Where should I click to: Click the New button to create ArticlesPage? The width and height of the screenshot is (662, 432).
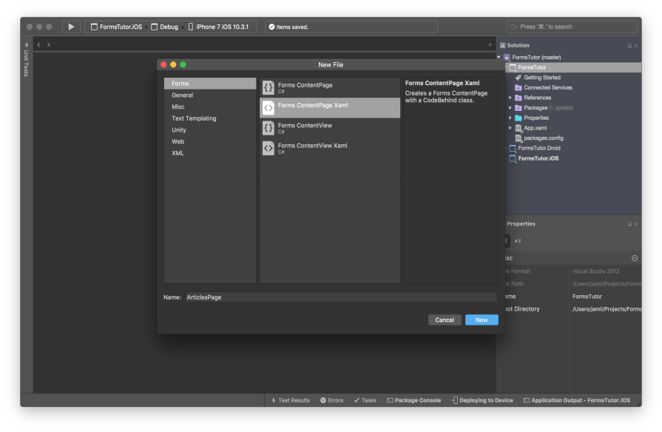click(482, 320)
